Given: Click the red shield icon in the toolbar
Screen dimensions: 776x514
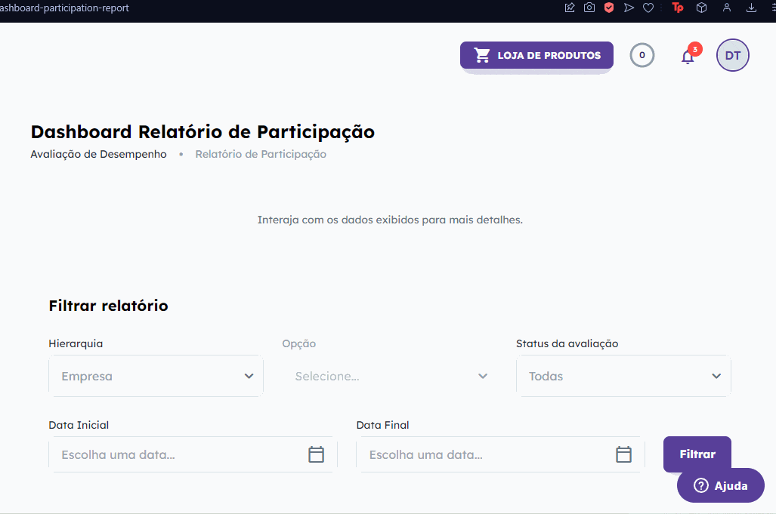Looking at the screenshot, I should coord(609,8).
